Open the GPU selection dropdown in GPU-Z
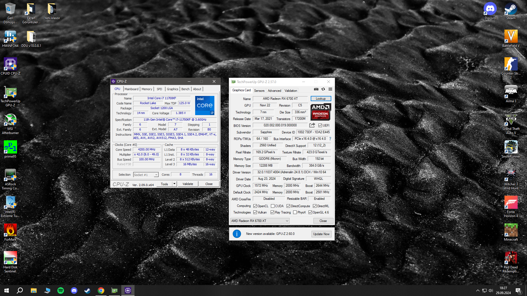This screenshot has height=296, width=527. (260, 221)
